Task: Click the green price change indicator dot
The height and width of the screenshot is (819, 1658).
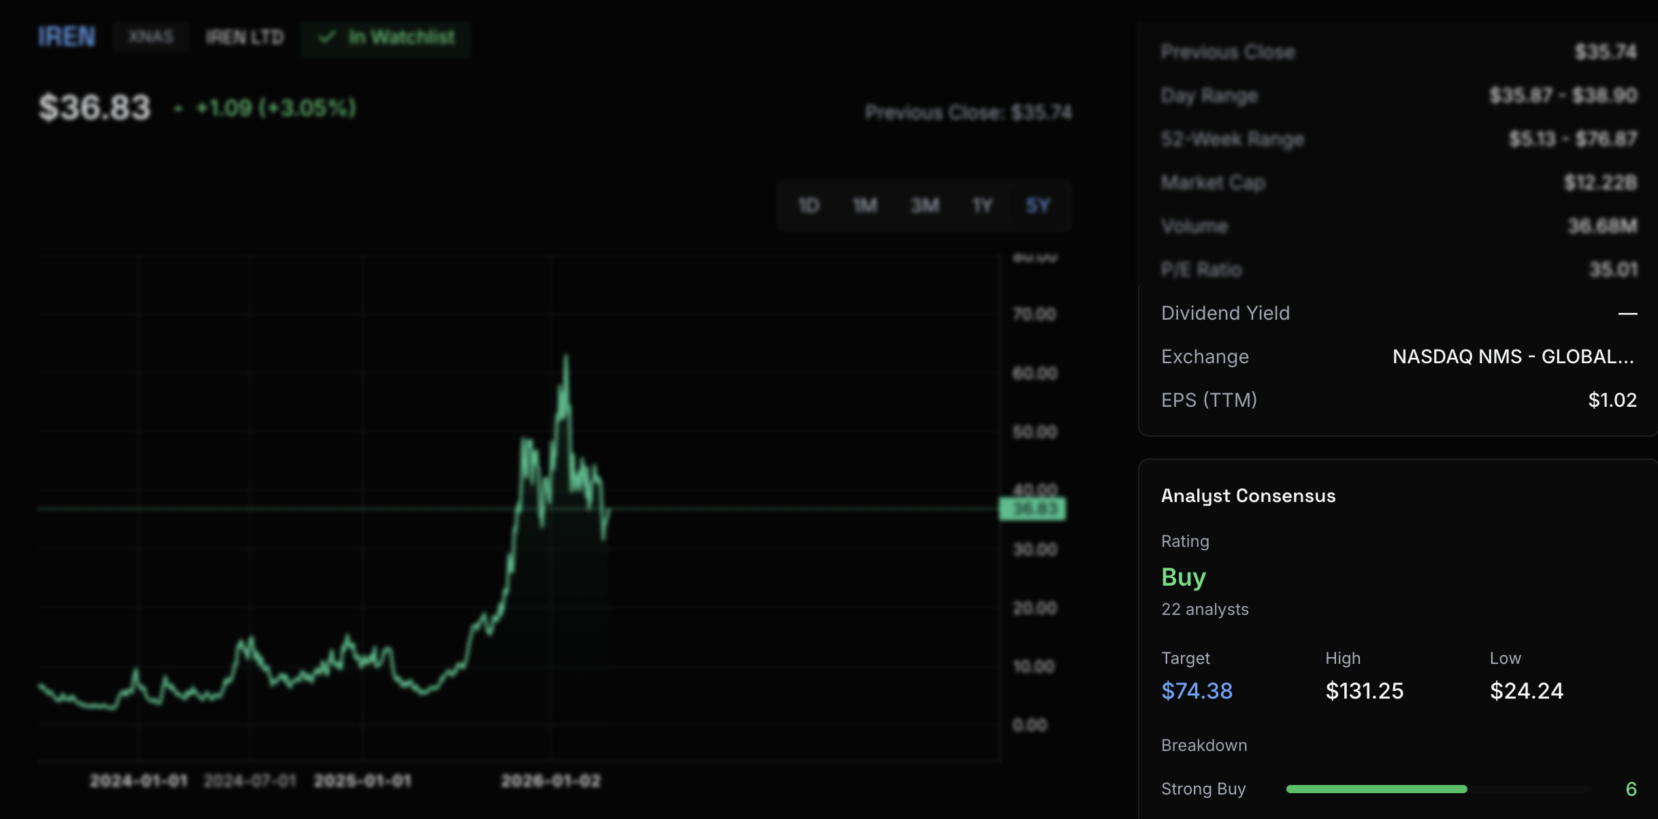Action: [x=178, y=109]
